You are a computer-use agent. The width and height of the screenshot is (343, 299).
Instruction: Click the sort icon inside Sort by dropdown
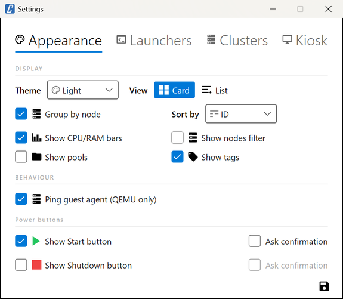pos(214,114)
